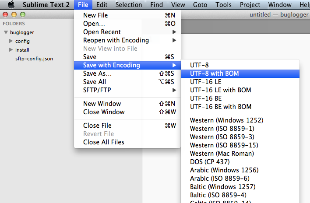Viewport: 310px width, 203px height.
Task: Select Arabic (Windows 1256) encoding
Action: (240, 170)
